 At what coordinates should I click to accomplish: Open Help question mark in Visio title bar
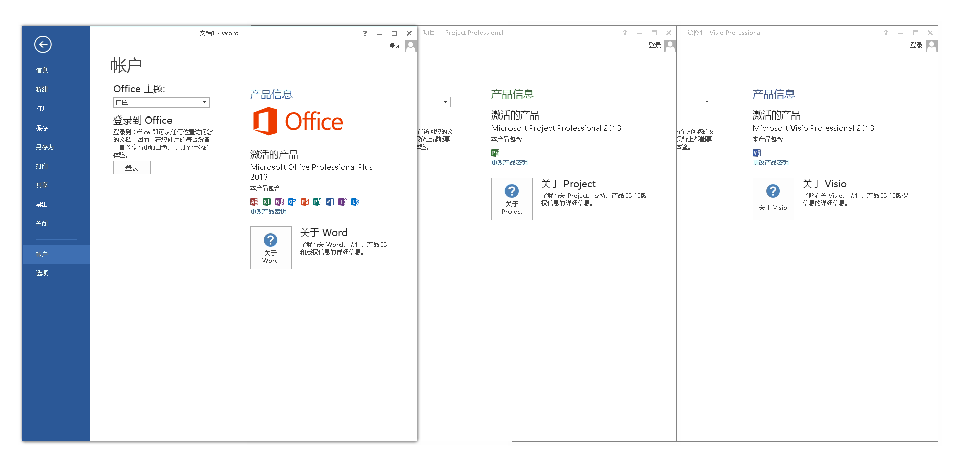coord(886,33)
